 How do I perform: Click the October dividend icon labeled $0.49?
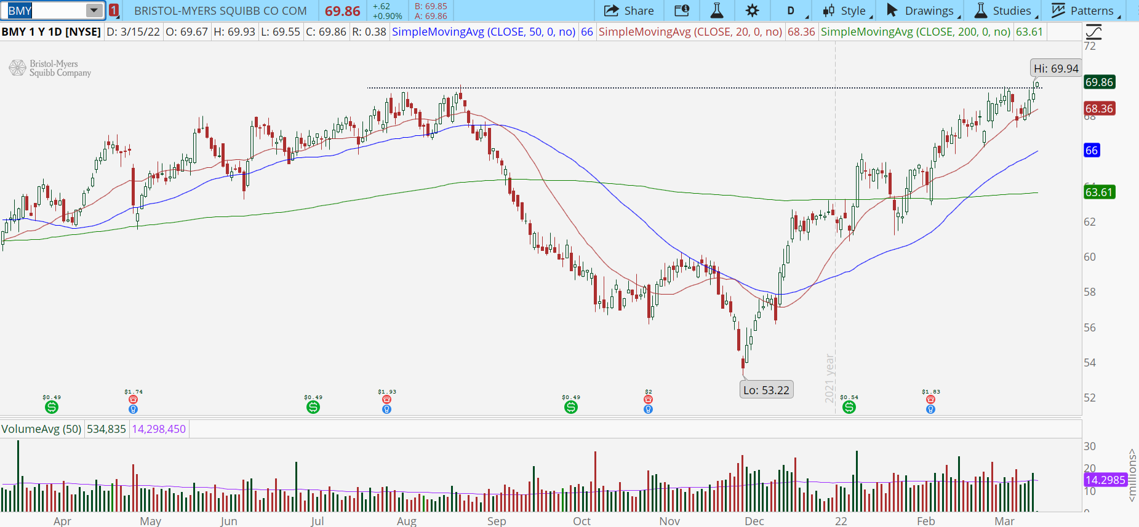point(571,407)
